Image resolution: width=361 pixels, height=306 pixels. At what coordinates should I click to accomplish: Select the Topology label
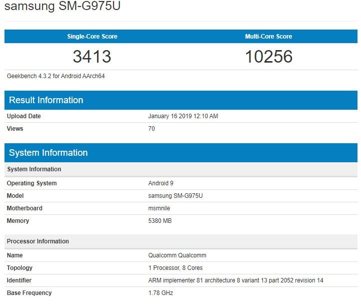tap(19, 268)
